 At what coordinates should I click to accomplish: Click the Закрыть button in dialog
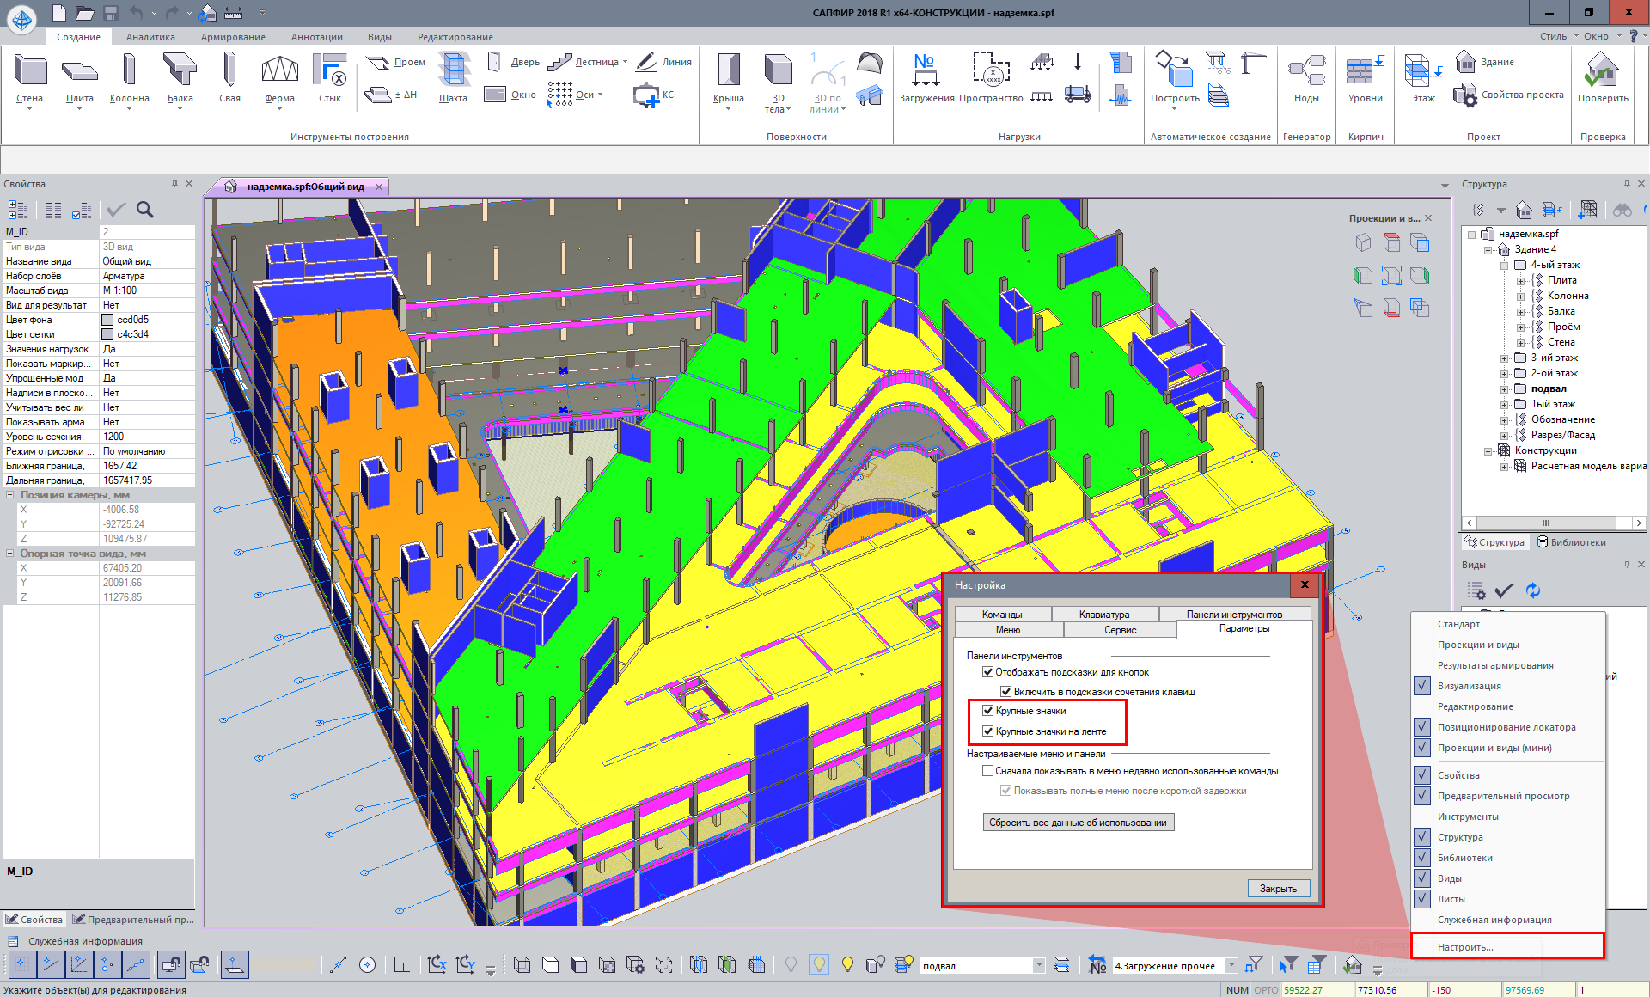click(x=1278, y=889)
